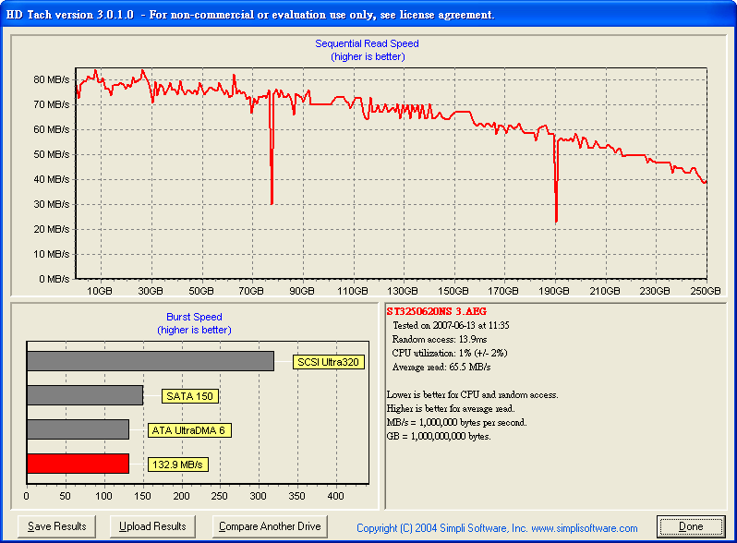The height and width of the screenshot is (543, 737).
Task: Click the 'Tested on 2007-06-13 at 11:35' line
Action: [x=451, y=325]
